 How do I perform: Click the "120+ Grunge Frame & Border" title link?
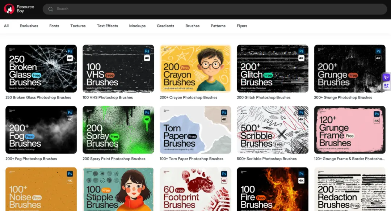pos(349,159)
